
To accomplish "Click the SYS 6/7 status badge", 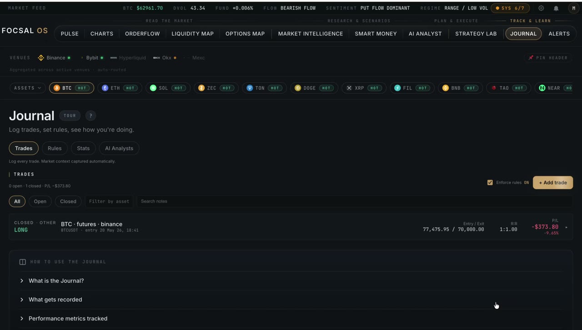I will [510, 8].
